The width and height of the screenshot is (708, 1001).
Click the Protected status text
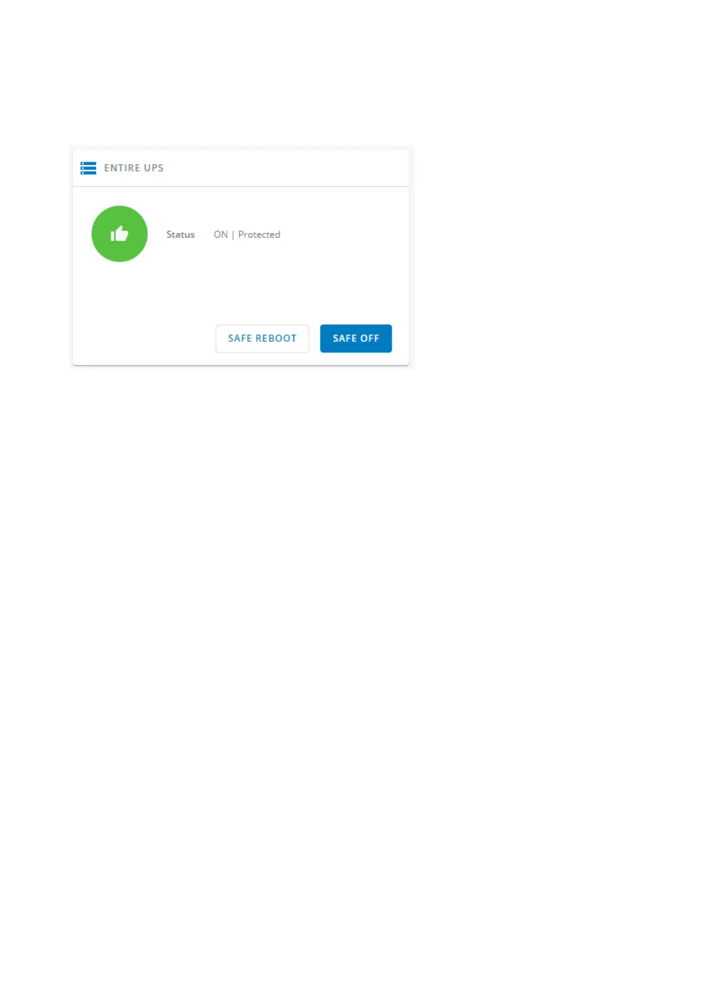pos(259,235)
